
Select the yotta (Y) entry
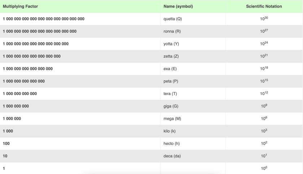click(171, 44)
